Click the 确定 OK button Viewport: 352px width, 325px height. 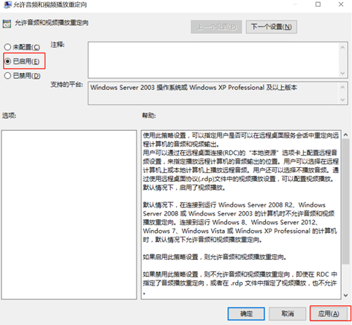click(246, 313)
